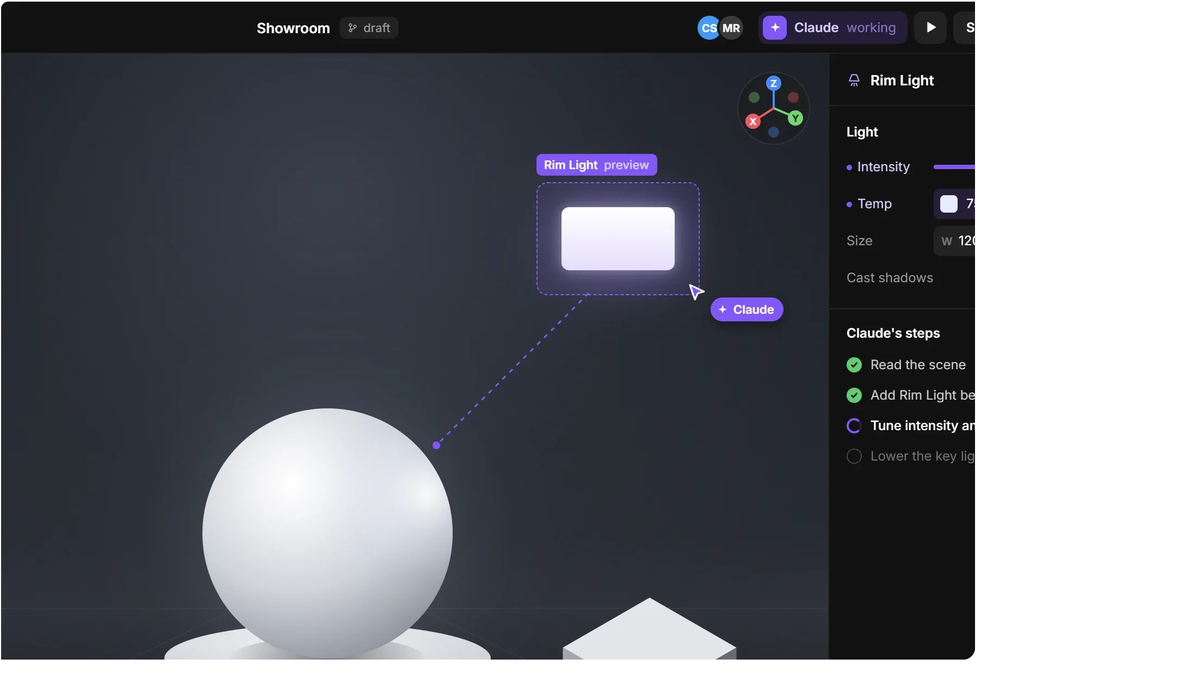Image resolution: width=1197 pixels, height=696 pixels.
Task: Click the rim light target point on sphere
Action: click(436, 445)
